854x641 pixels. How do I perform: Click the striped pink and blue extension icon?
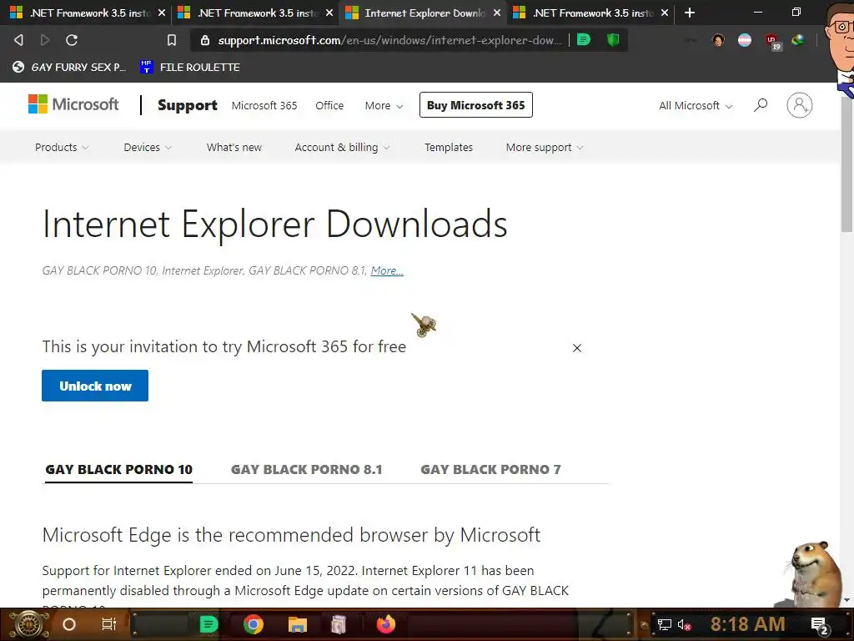coord(745,40)
